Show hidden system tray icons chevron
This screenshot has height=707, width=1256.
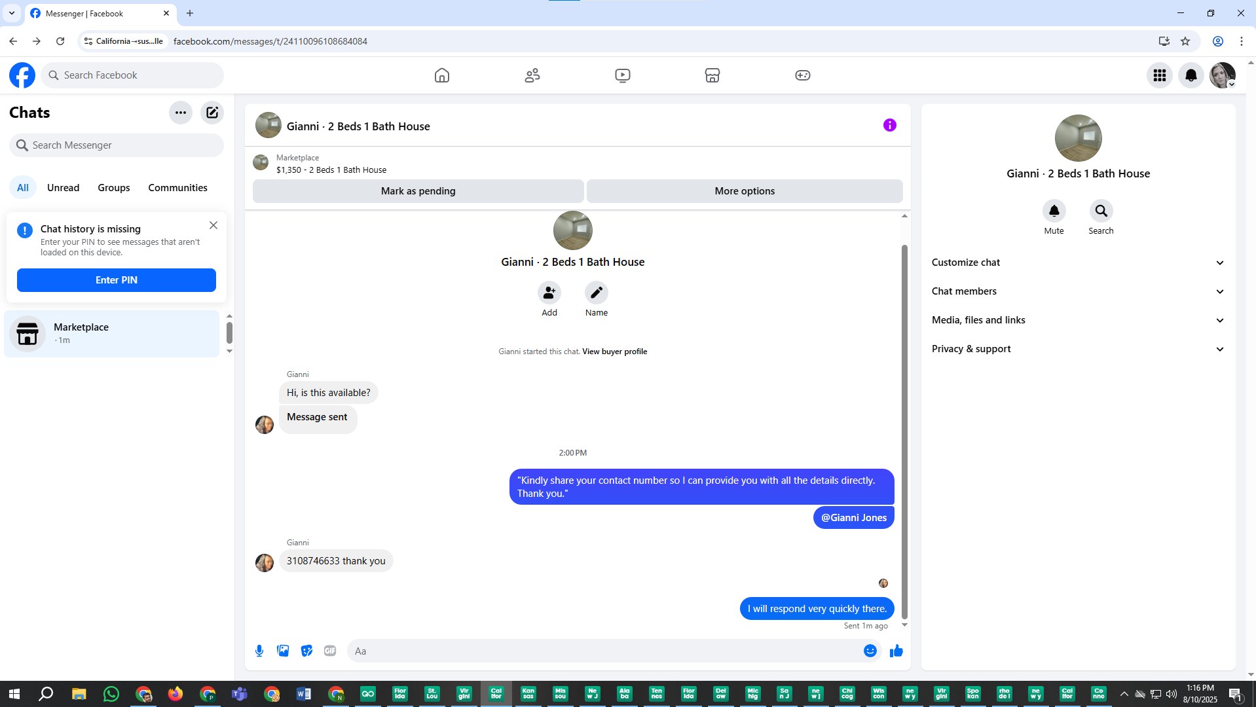click(x=1124, y=694)
